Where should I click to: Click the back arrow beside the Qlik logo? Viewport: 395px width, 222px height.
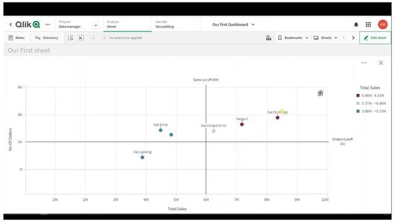click(x=10, y=25)
